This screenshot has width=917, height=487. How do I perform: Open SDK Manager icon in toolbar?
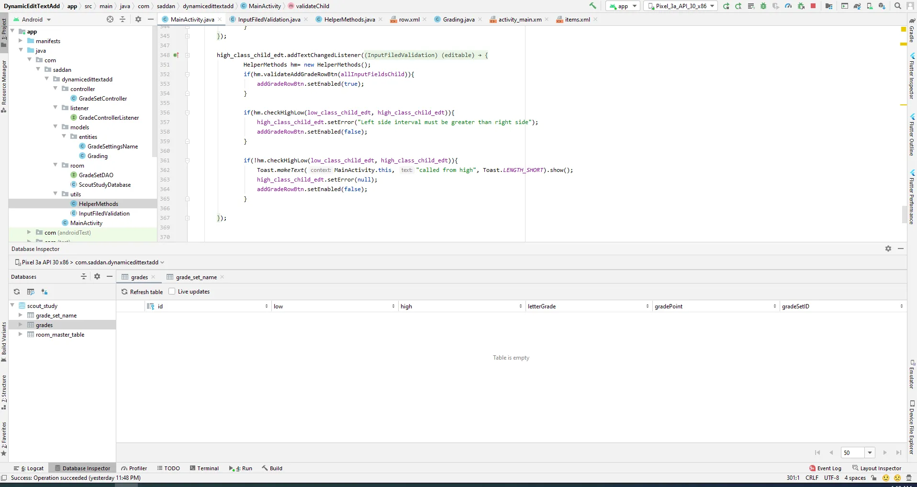point(882,6)
